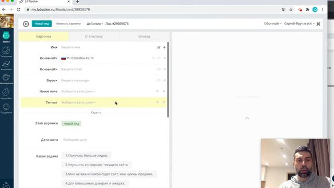Screen dimensions: 334x188
Task: Open the Сергей Фрунзе owner dropdown
Action: coord(299,23)
